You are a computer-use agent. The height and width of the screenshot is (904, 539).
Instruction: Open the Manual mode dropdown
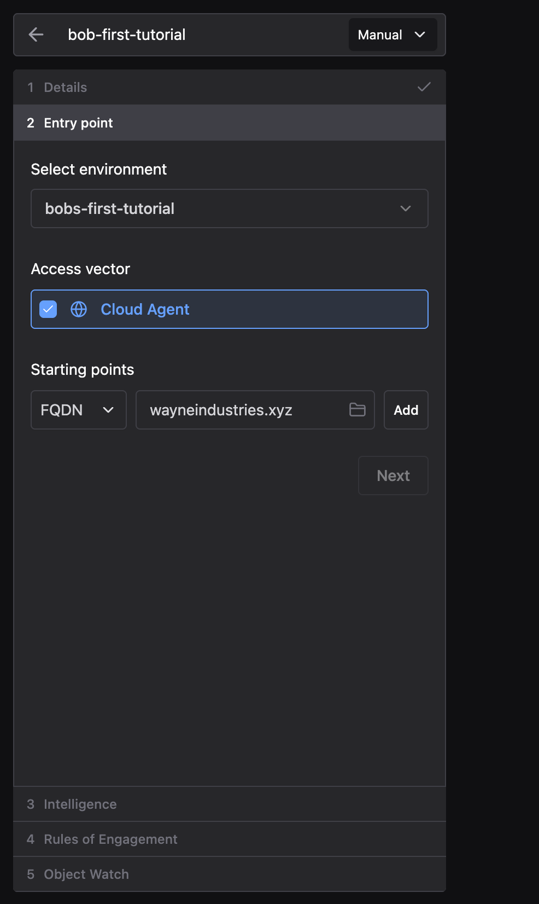(392, 34)
